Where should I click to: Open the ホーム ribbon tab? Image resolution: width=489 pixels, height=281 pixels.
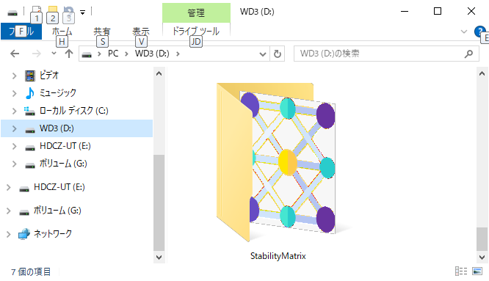point(62,32)
